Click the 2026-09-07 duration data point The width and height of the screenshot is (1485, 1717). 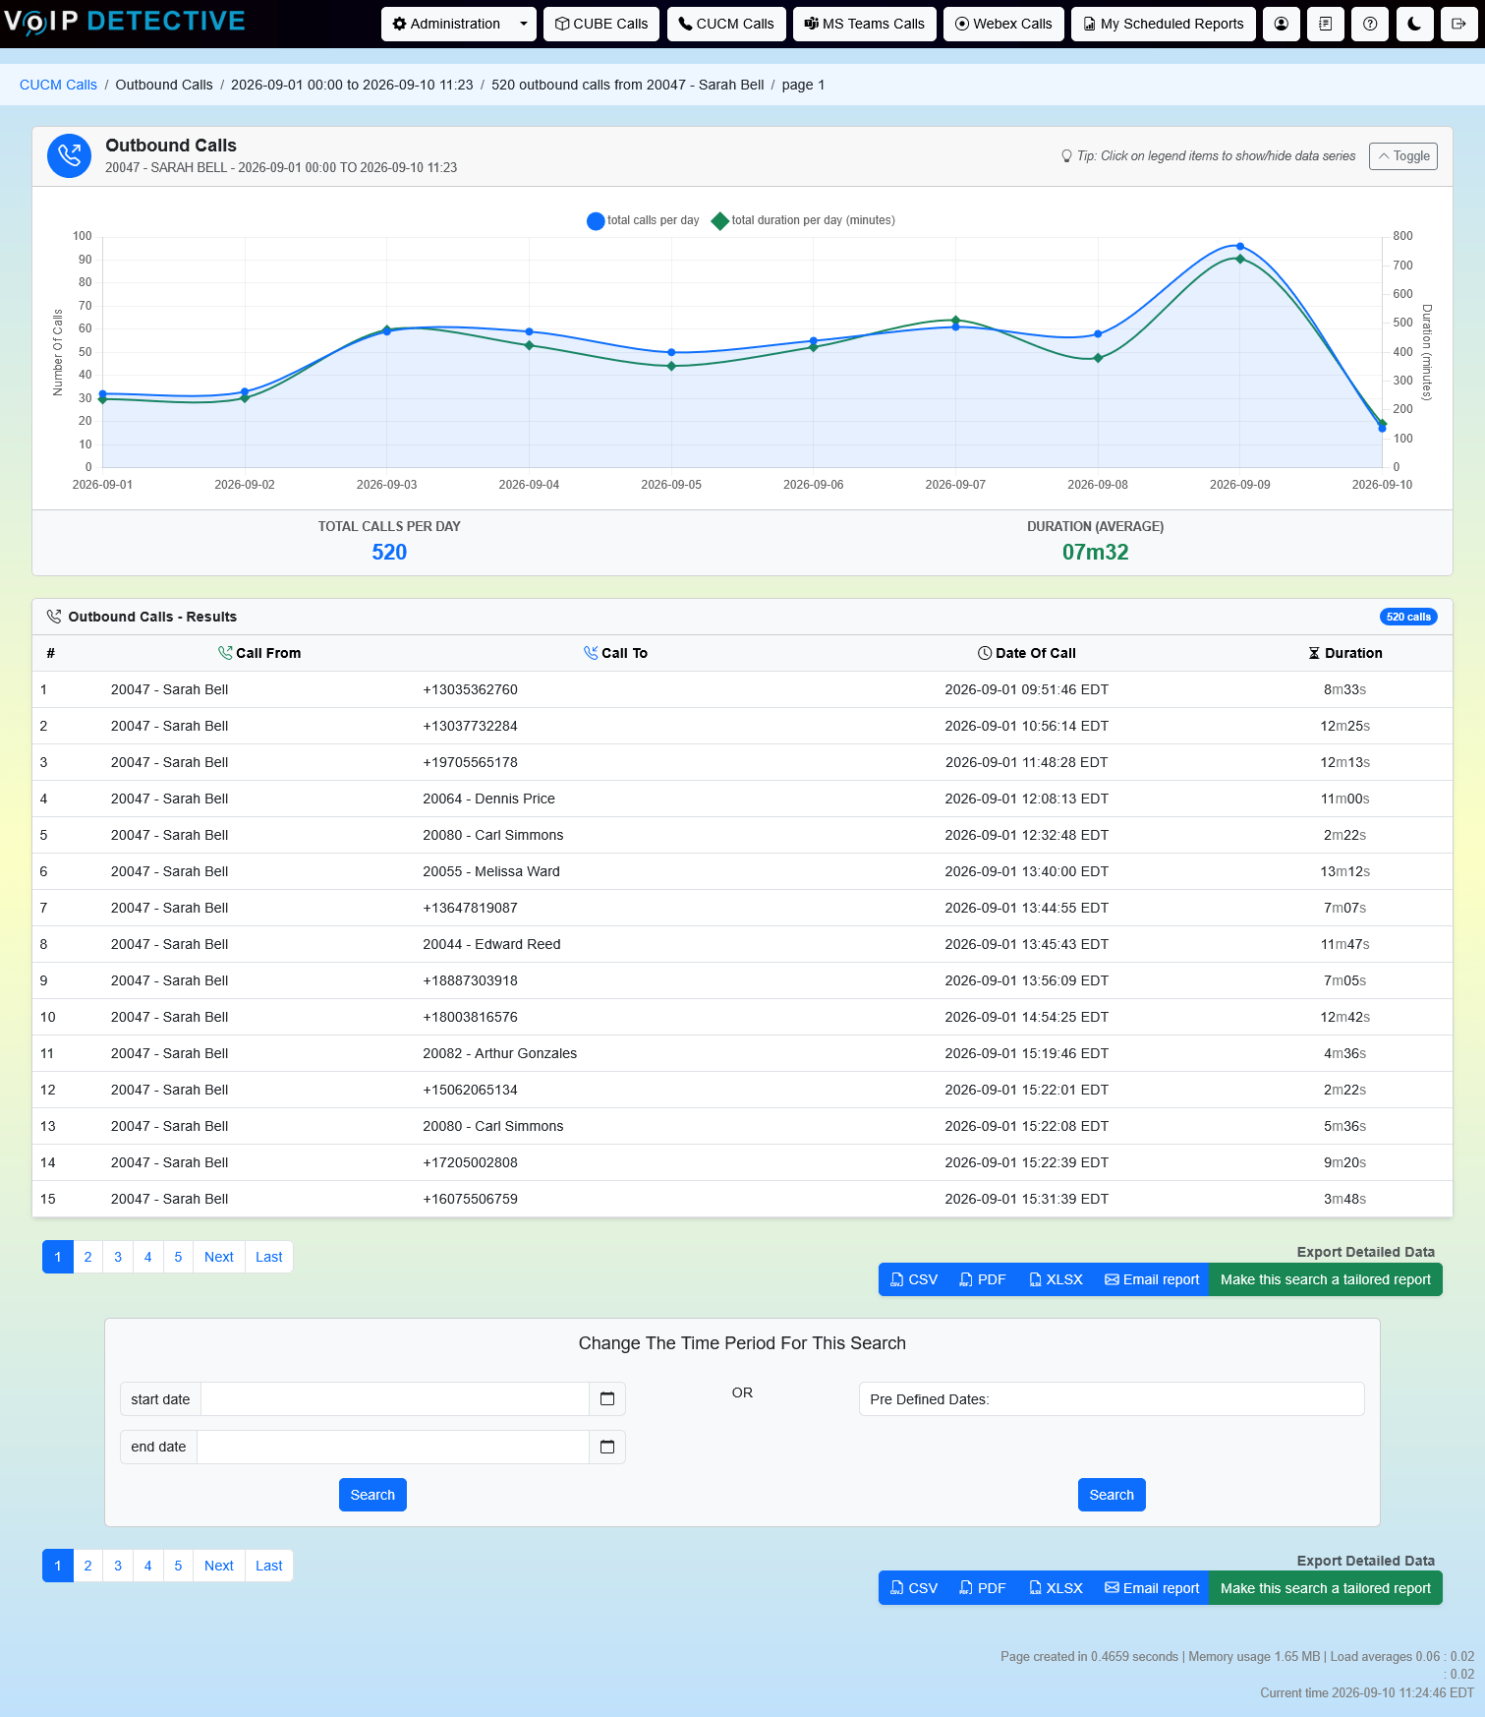pos(955,320)
